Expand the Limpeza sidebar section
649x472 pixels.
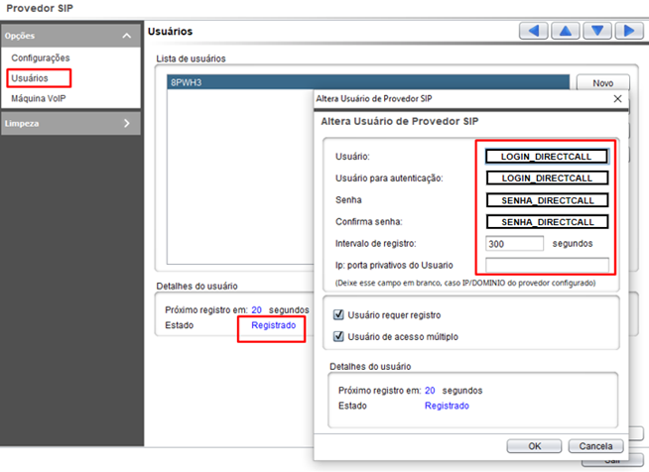[x=127, y=123]
